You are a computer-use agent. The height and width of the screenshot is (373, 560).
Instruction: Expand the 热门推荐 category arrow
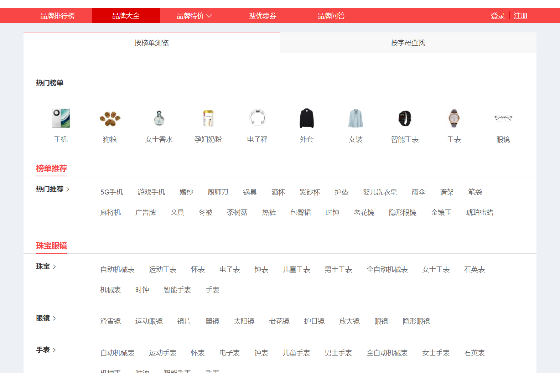(68, 189)
